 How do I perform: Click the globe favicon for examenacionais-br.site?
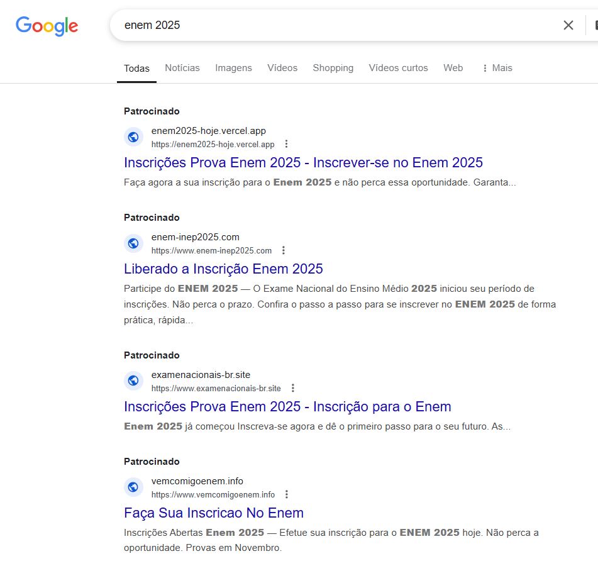(x=133, y=380)
